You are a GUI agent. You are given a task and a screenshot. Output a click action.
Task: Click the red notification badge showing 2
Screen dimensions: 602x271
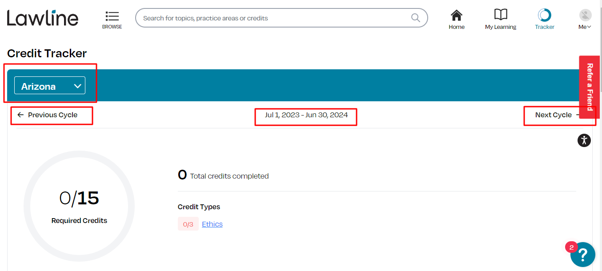[571, 247]
